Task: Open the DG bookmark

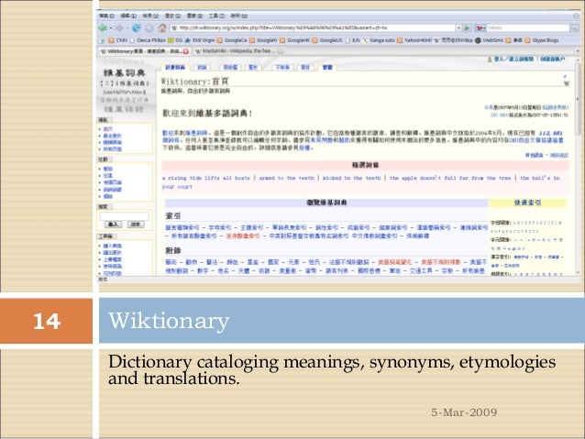Action: click(175, 40)
